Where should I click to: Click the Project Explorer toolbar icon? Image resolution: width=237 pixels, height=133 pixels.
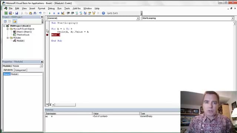click(x=85, y=13)
